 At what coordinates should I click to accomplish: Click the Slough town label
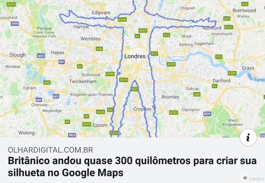(18, 55)
